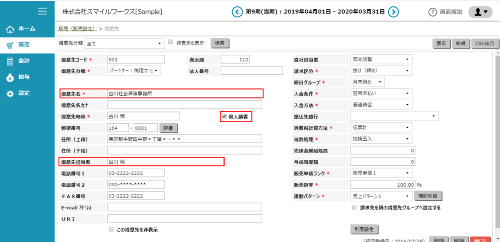
Task: Click the 検索 search button
Action: (220, 43)
